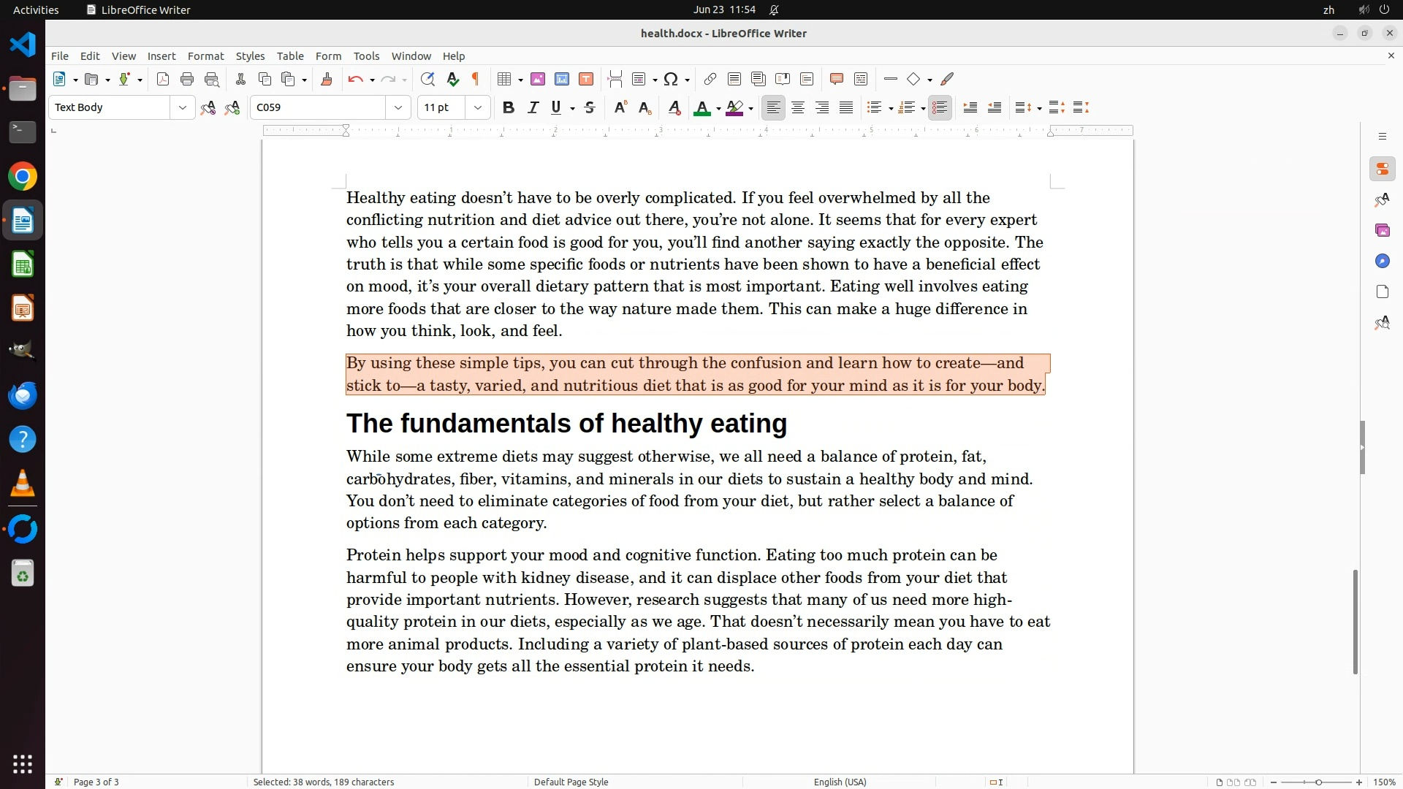
Task: Click the English (USA) language in the status bar
Action: [x=840, y=782]
